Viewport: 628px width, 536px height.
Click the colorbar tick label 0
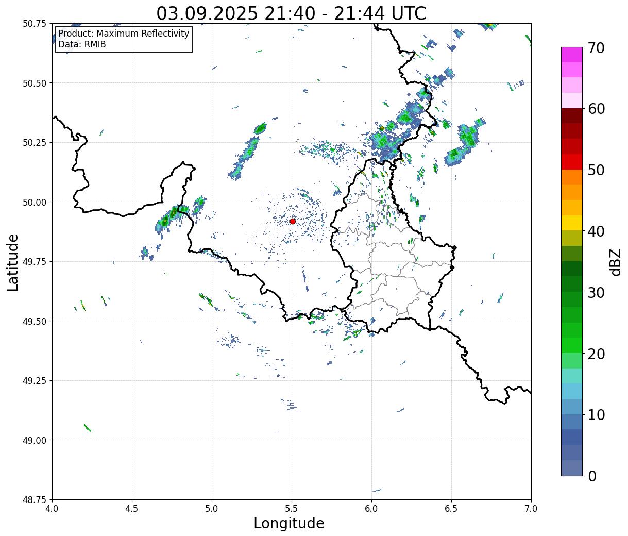(592, 476)
